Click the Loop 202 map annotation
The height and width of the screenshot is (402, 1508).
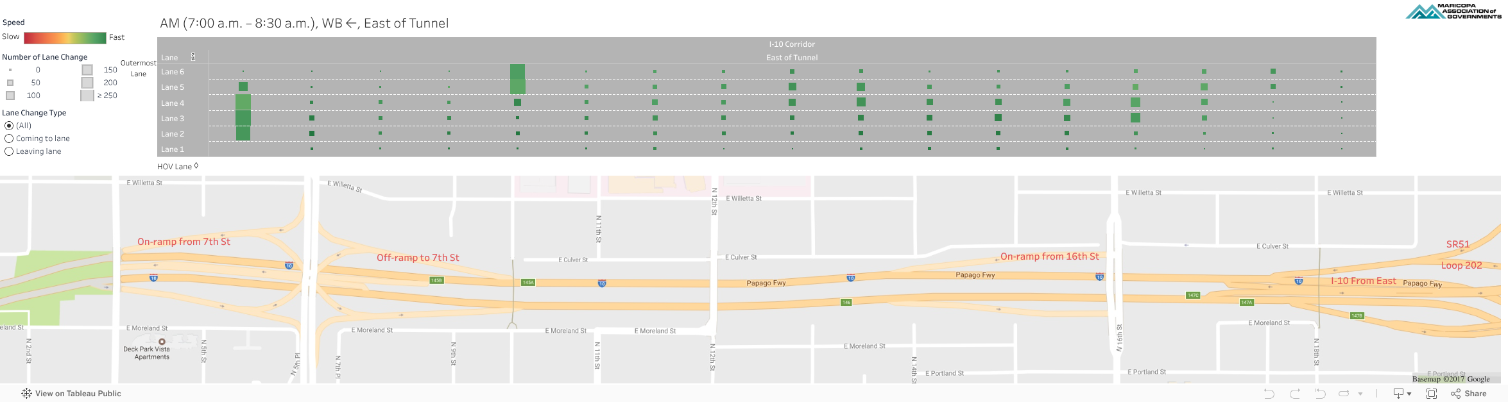(x=1462, y=265)
